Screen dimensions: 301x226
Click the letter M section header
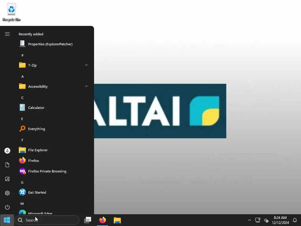22,204
